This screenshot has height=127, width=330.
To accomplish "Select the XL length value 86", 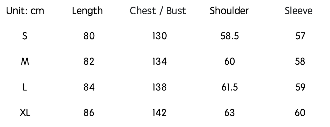I will click(89, 113).
